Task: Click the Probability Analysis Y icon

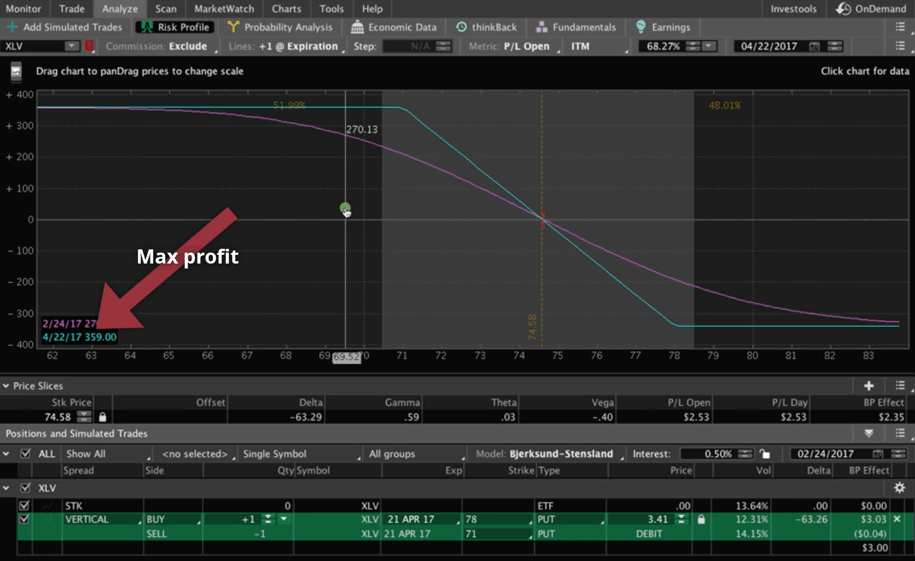Action: 233,27
